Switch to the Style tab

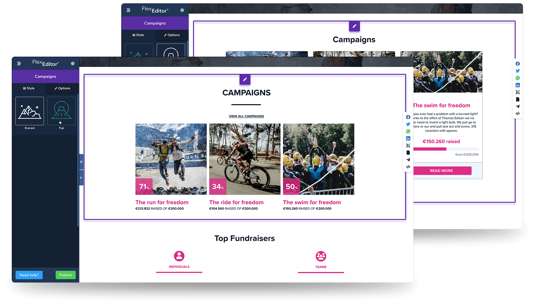click(x=29, y=88)
